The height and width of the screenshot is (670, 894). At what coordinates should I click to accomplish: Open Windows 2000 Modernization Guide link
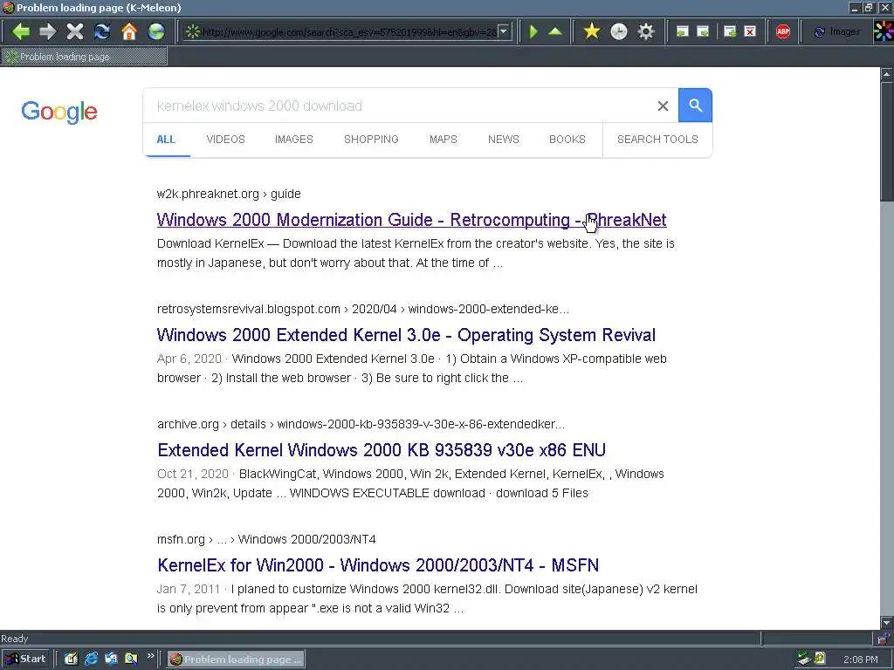point(412,220)
